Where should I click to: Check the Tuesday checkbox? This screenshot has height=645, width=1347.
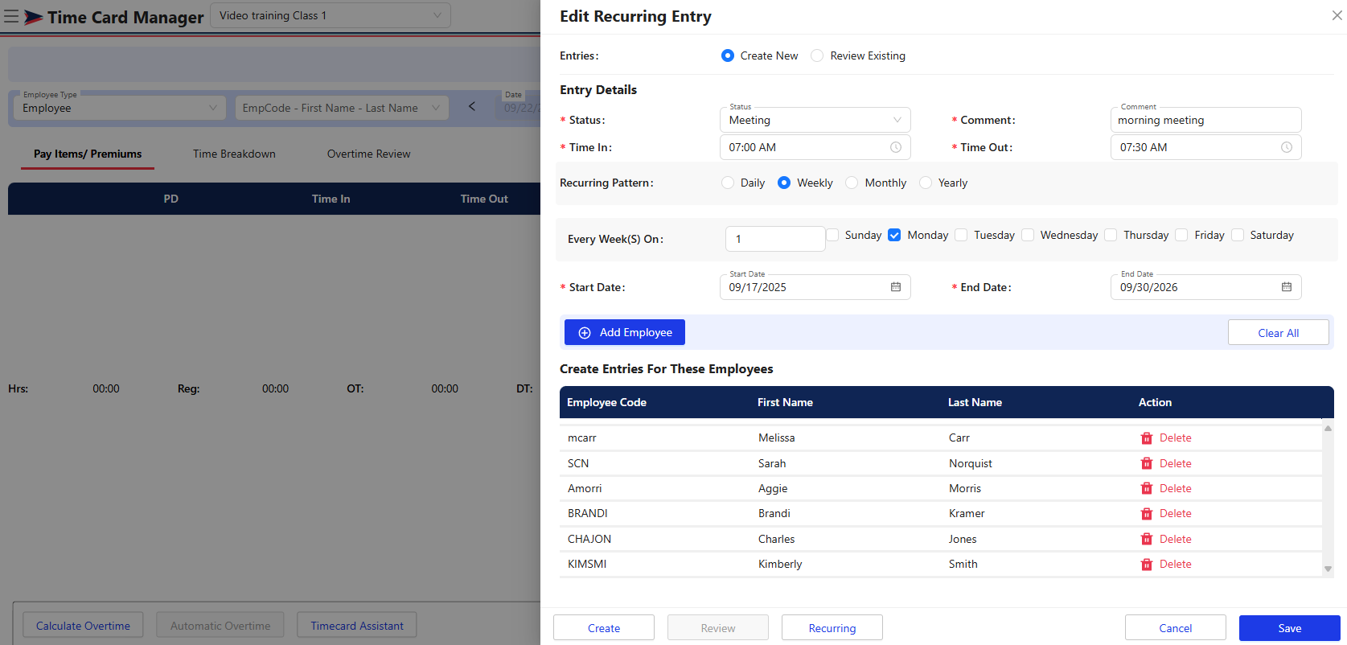pos(961,235)
